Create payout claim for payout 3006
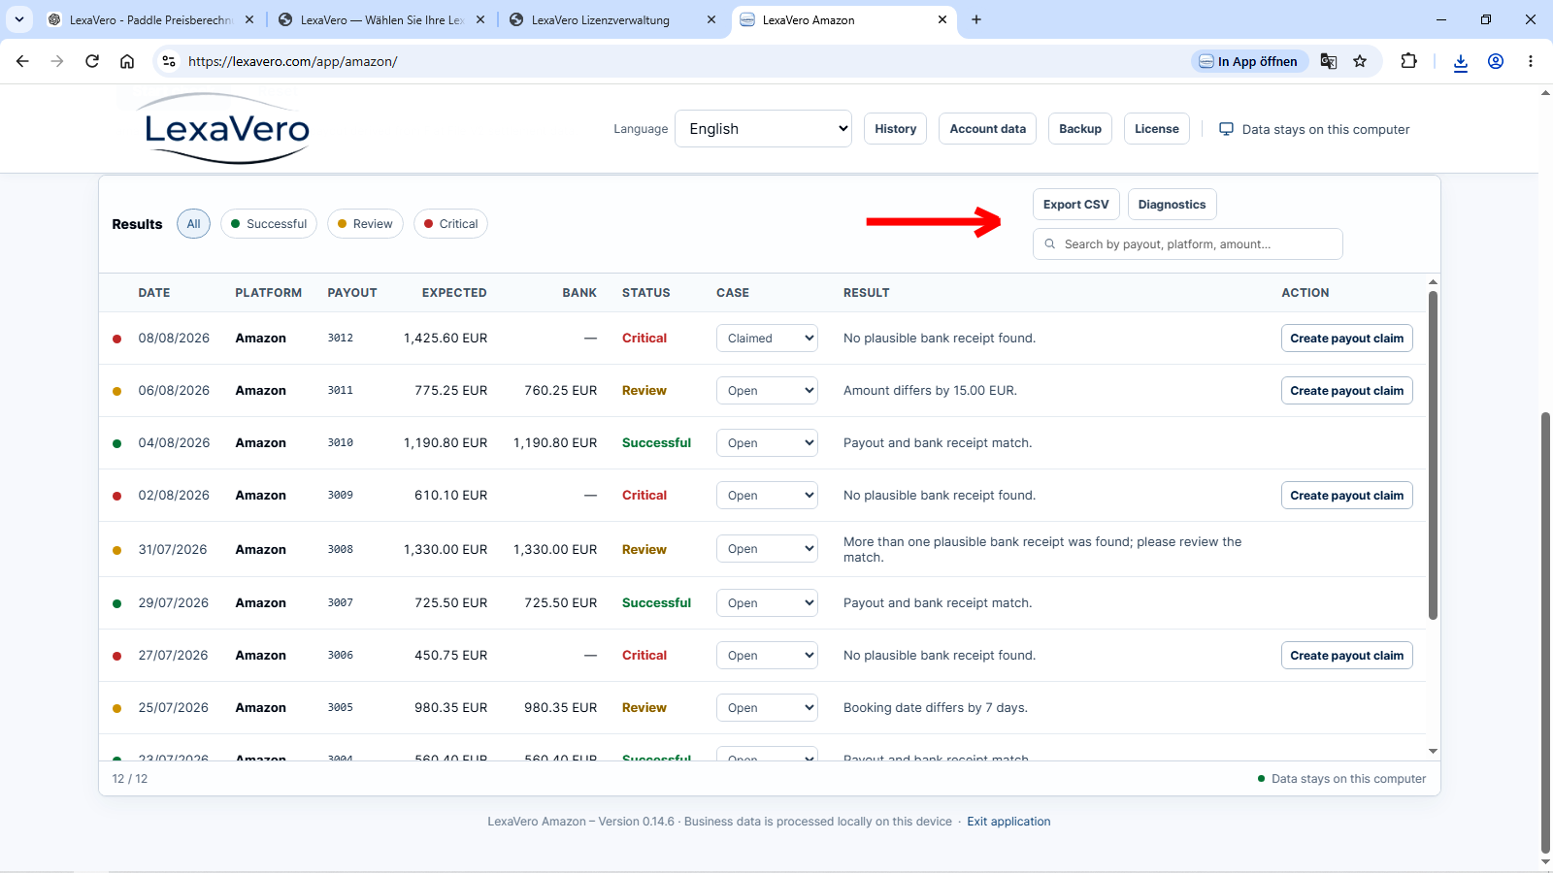This screenshot has width=1553, height=873. [1347, 656]
